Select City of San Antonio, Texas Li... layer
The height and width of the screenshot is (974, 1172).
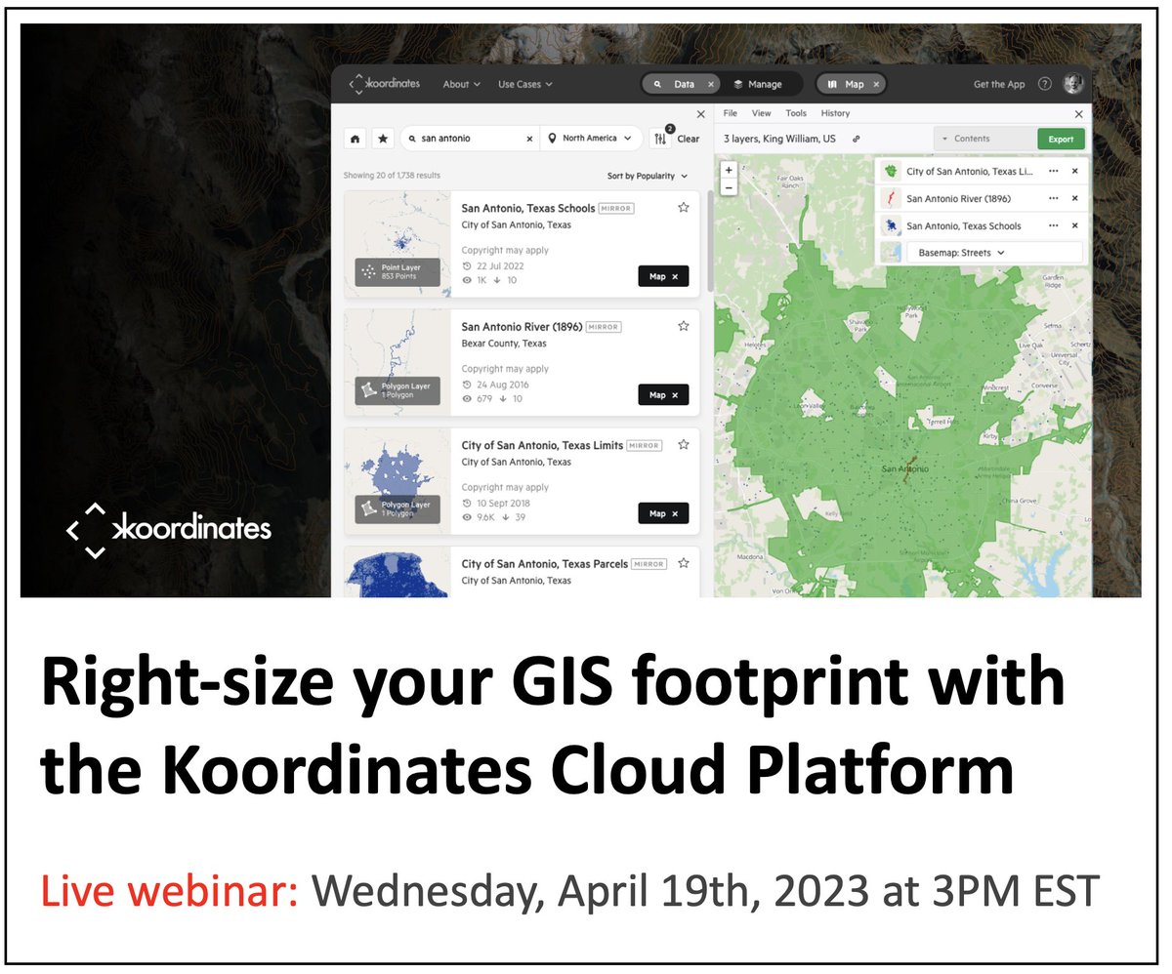pyautogui.click(x=969, y=171)
